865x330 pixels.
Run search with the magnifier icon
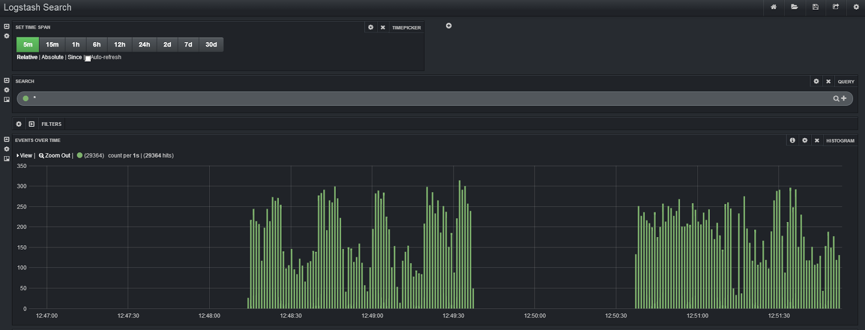[836, 98]
